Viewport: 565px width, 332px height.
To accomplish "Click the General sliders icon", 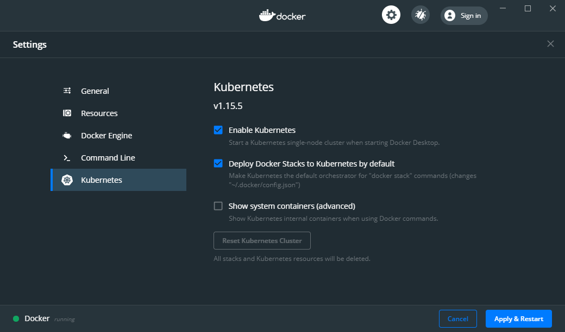I will tap(67, 91).
